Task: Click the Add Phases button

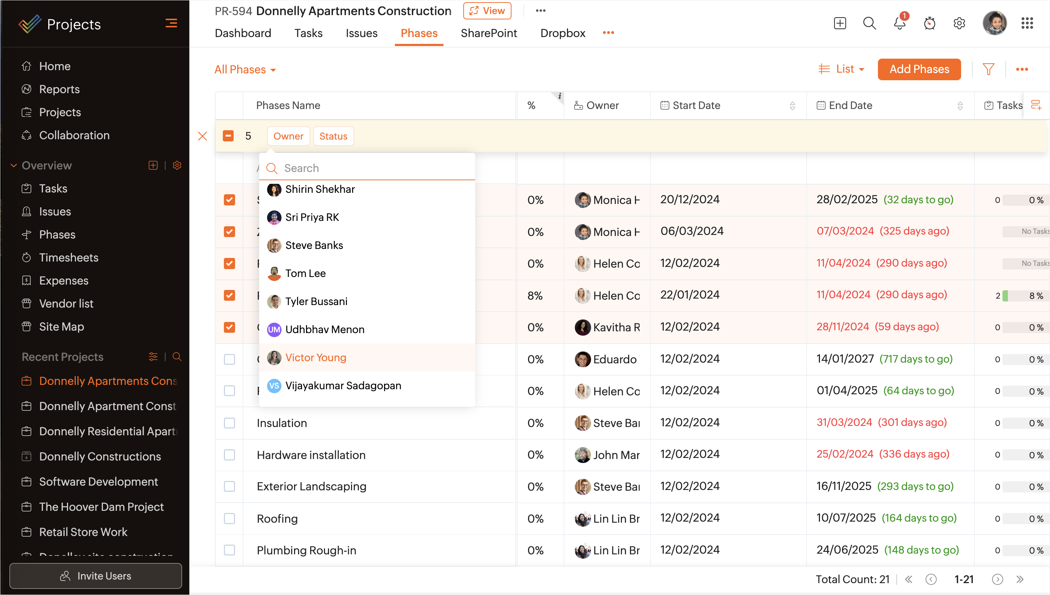Action: (x=919, y=69)
